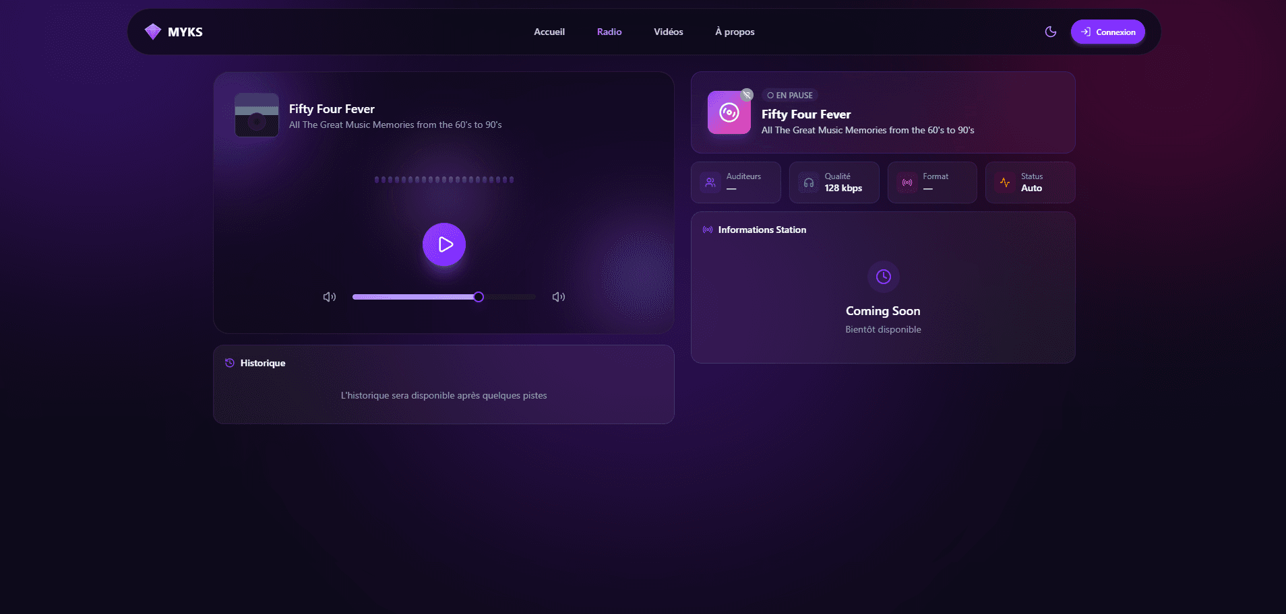Click the Fifty Four Fever player thumbnail
Viewport: 1286px width, 614px height.
click(257, 115)
